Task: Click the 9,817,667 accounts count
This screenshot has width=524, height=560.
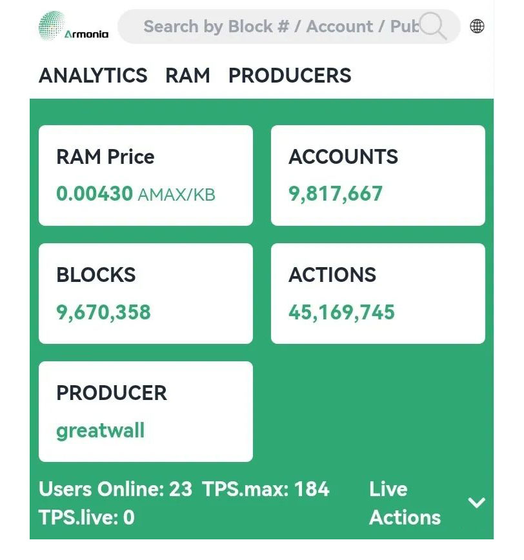Action: click(336, 194)
